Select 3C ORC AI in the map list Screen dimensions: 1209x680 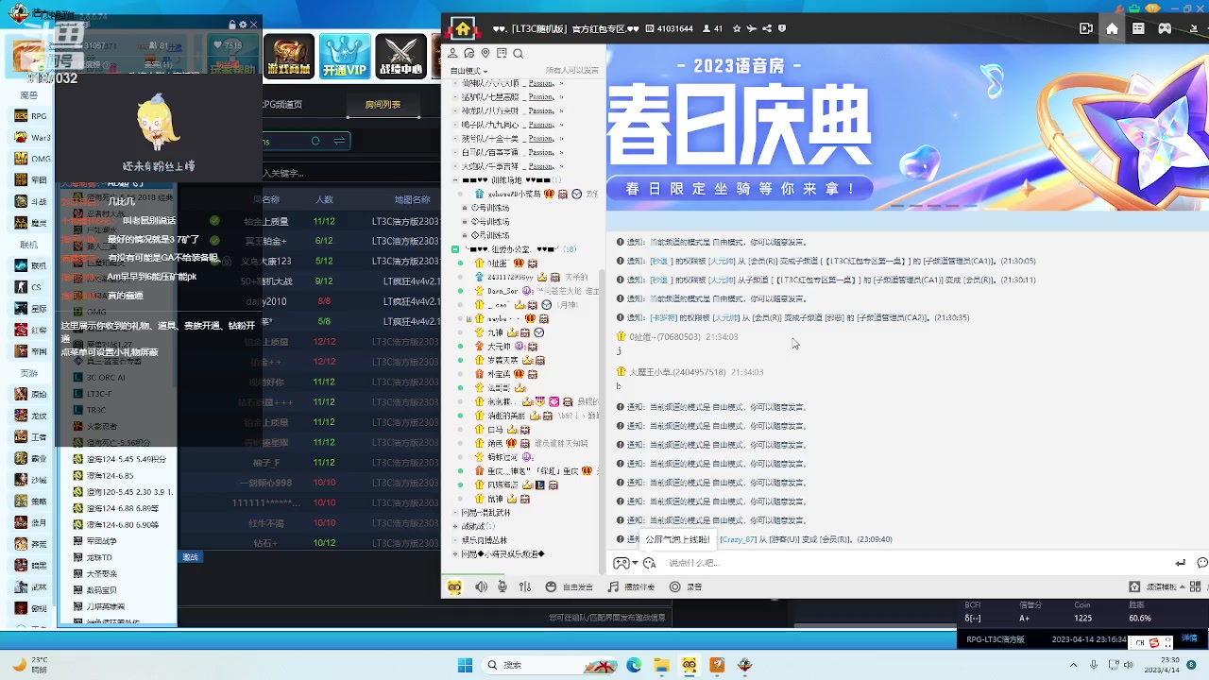click(106, 377)
